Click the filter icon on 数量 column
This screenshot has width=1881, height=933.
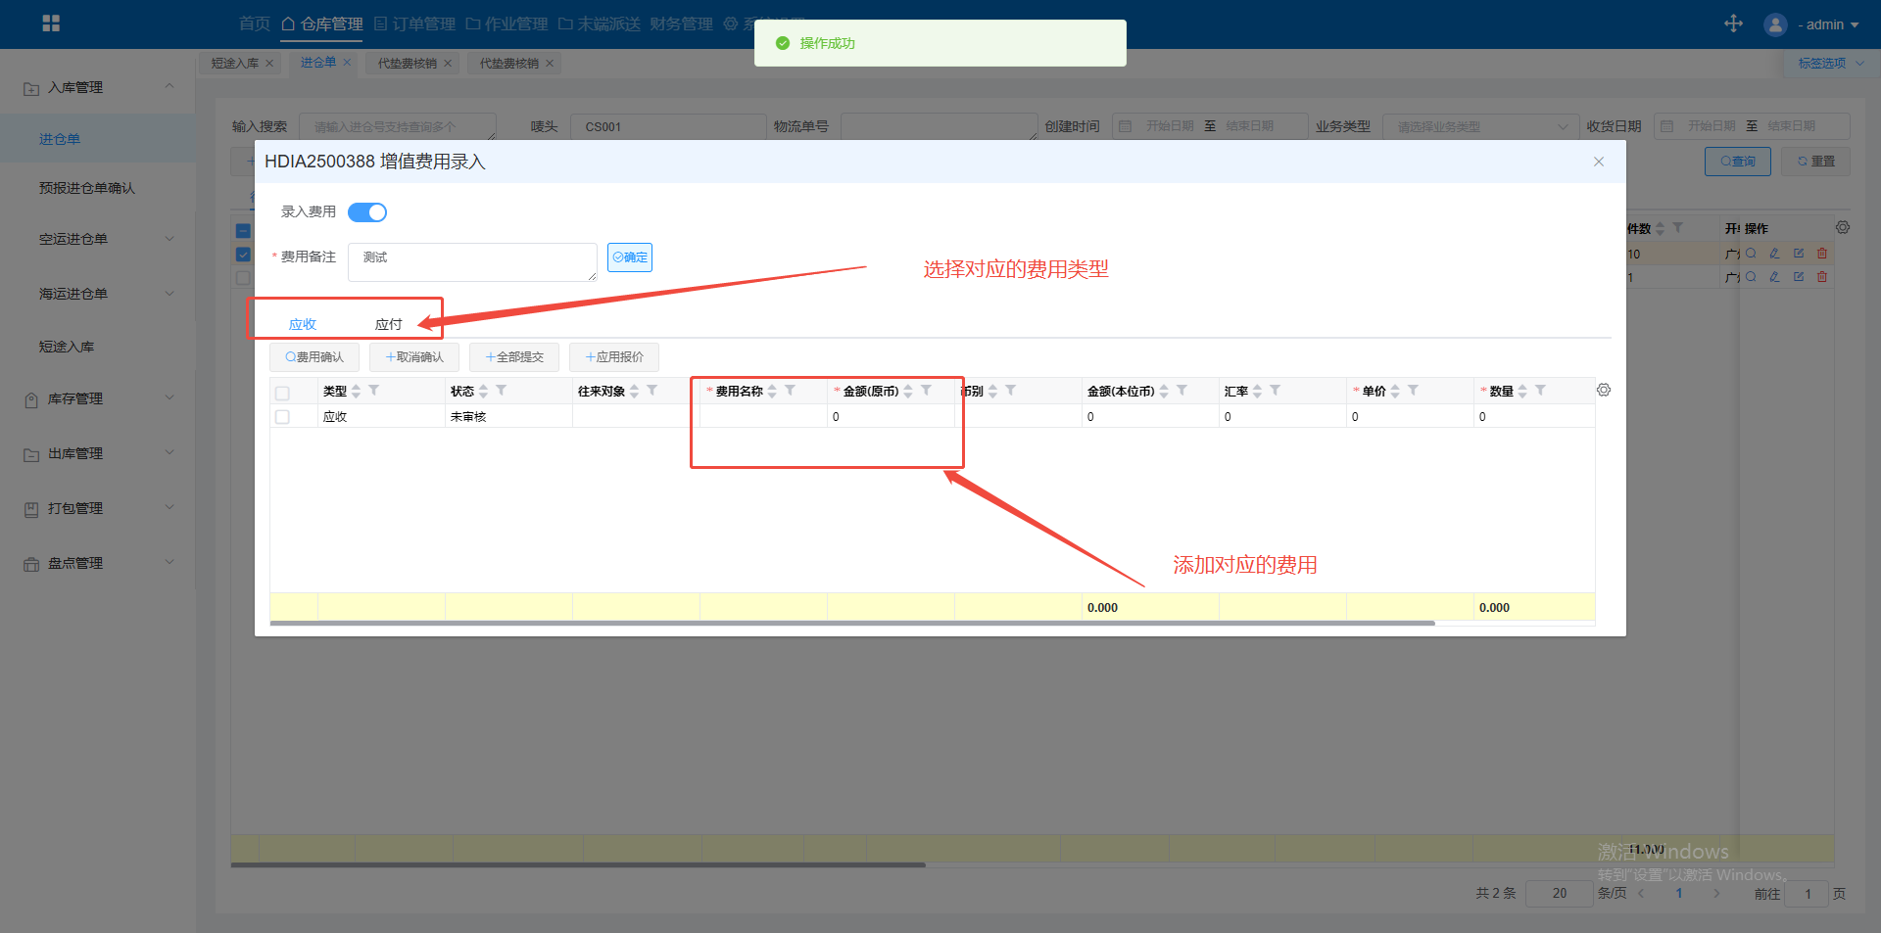coord(1540,391)
